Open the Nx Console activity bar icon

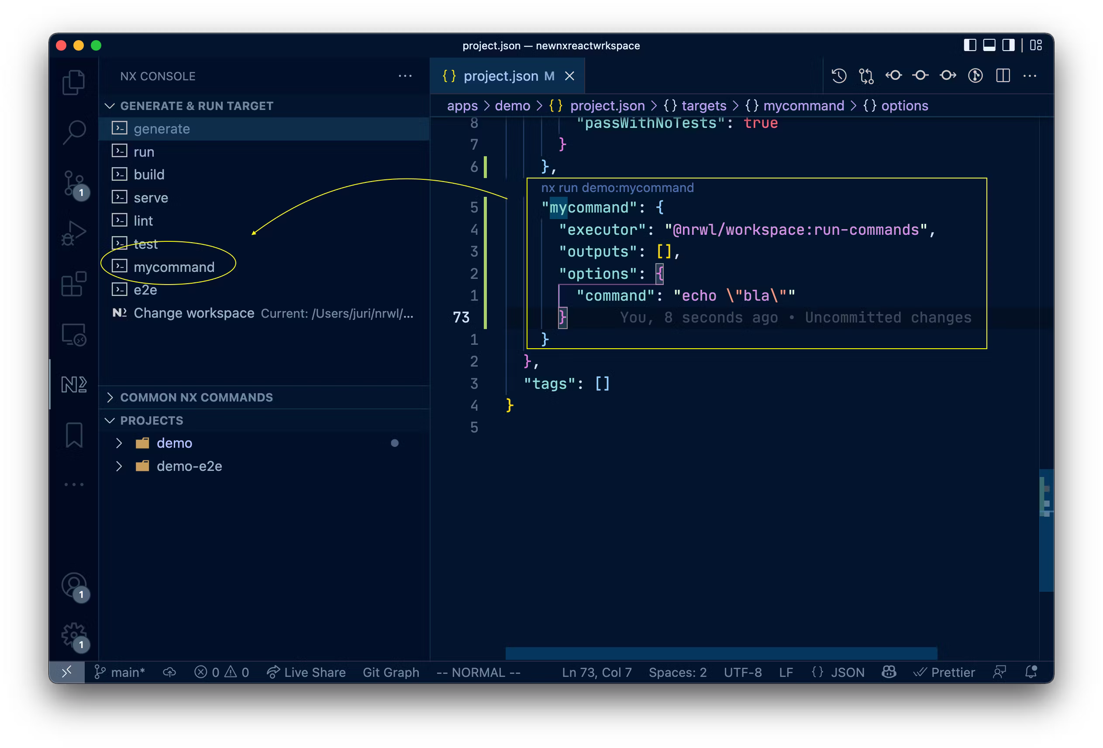tap(73, 384)
